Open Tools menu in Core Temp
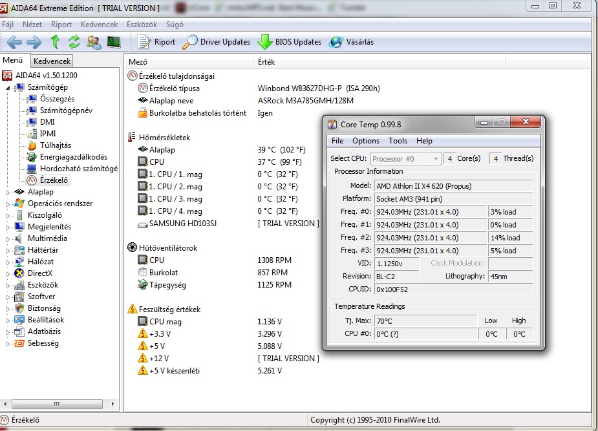Viewport: 598px width, 431px height. [398, 141]
